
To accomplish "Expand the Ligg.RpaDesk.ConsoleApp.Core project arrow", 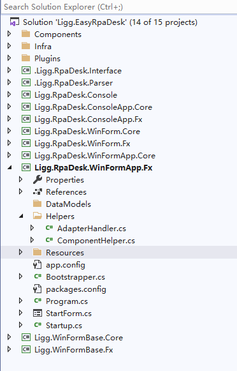I will pyautogui.click(x=9, y=107).
